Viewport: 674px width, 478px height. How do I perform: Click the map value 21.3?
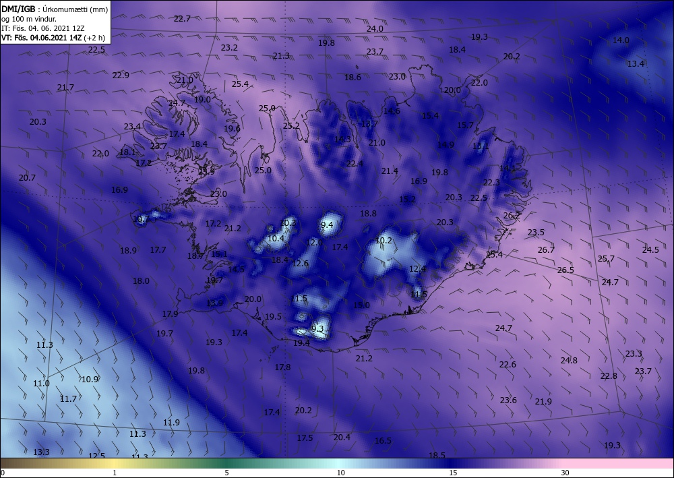click(281, 56)
